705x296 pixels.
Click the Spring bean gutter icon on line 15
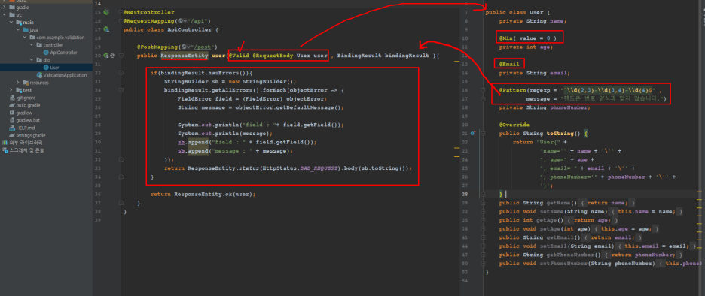click(x=106, y=12)
